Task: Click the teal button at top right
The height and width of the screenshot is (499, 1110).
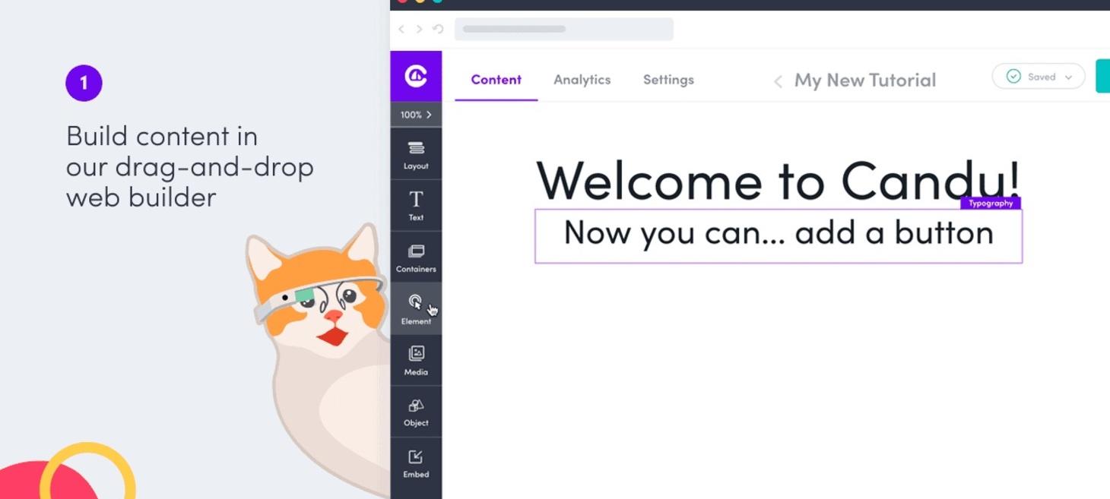Action: click(x=1102, y=76)
